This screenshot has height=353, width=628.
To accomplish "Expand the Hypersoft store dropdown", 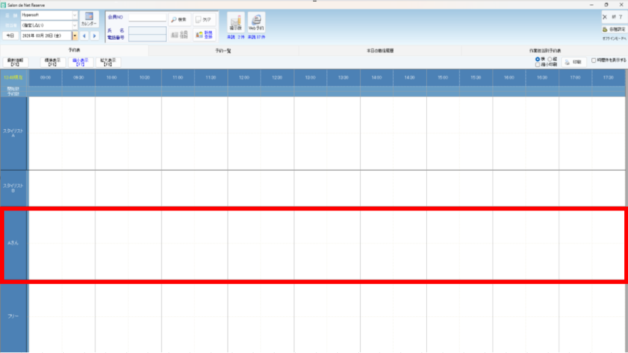I will coord(75,15).
